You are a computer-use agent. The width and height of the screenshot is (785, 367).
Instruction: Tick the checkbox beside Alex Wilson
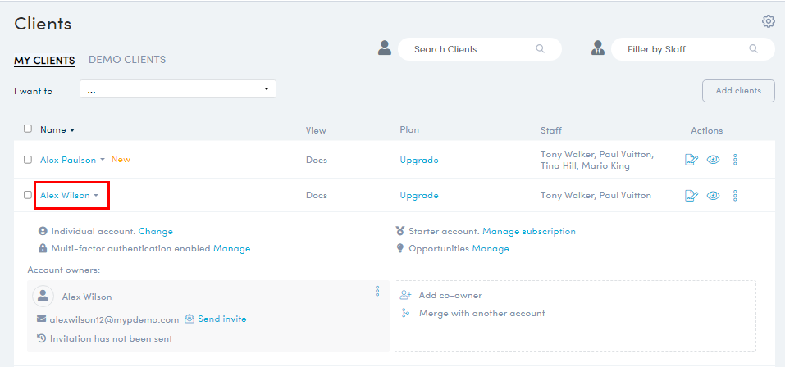(x=28, y=195)
